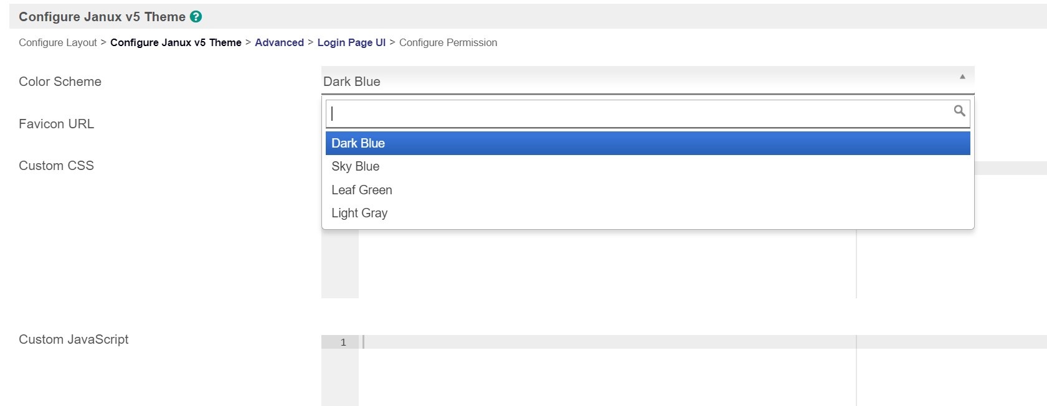Click Configure Janux v5 Theme breadcrumb

(176, 42)
